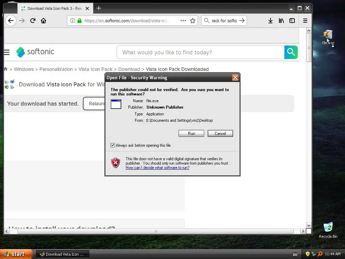Open the Windows start menu
345x259 pixels.
(x=16, y=254)
